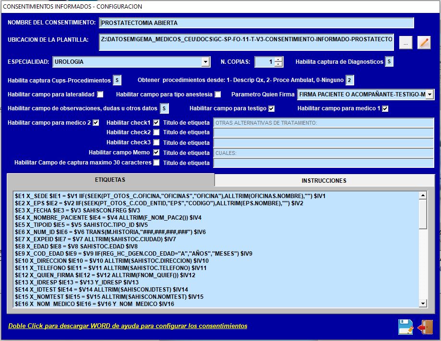Click the $E13 X_IDRESP line
The image size is (441, 341).
(77, 282)
